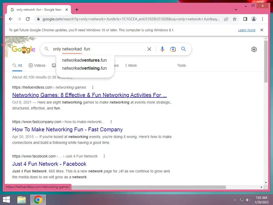Viewport: 273px width, 205px height.
Task: Open Just 4 Fun Network Facebook link
Action: tap(49, 164)
